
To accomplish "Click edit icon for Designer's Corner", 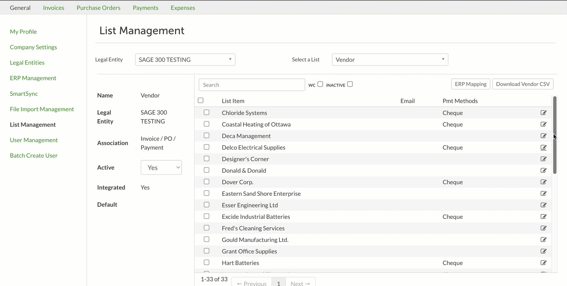I will point(543,159).
